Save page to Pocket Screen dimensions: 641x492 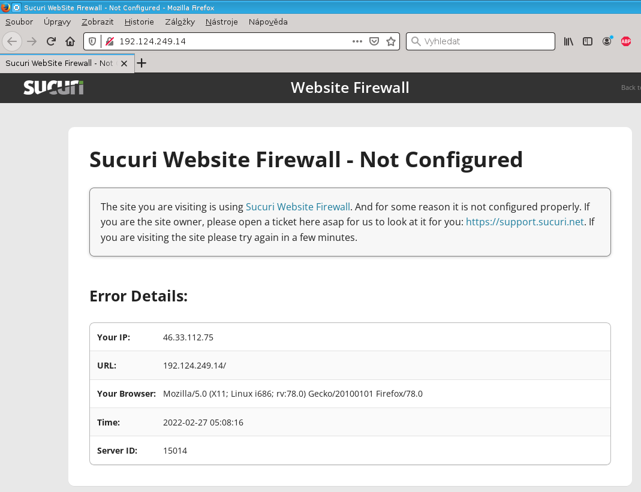point(374,41)
